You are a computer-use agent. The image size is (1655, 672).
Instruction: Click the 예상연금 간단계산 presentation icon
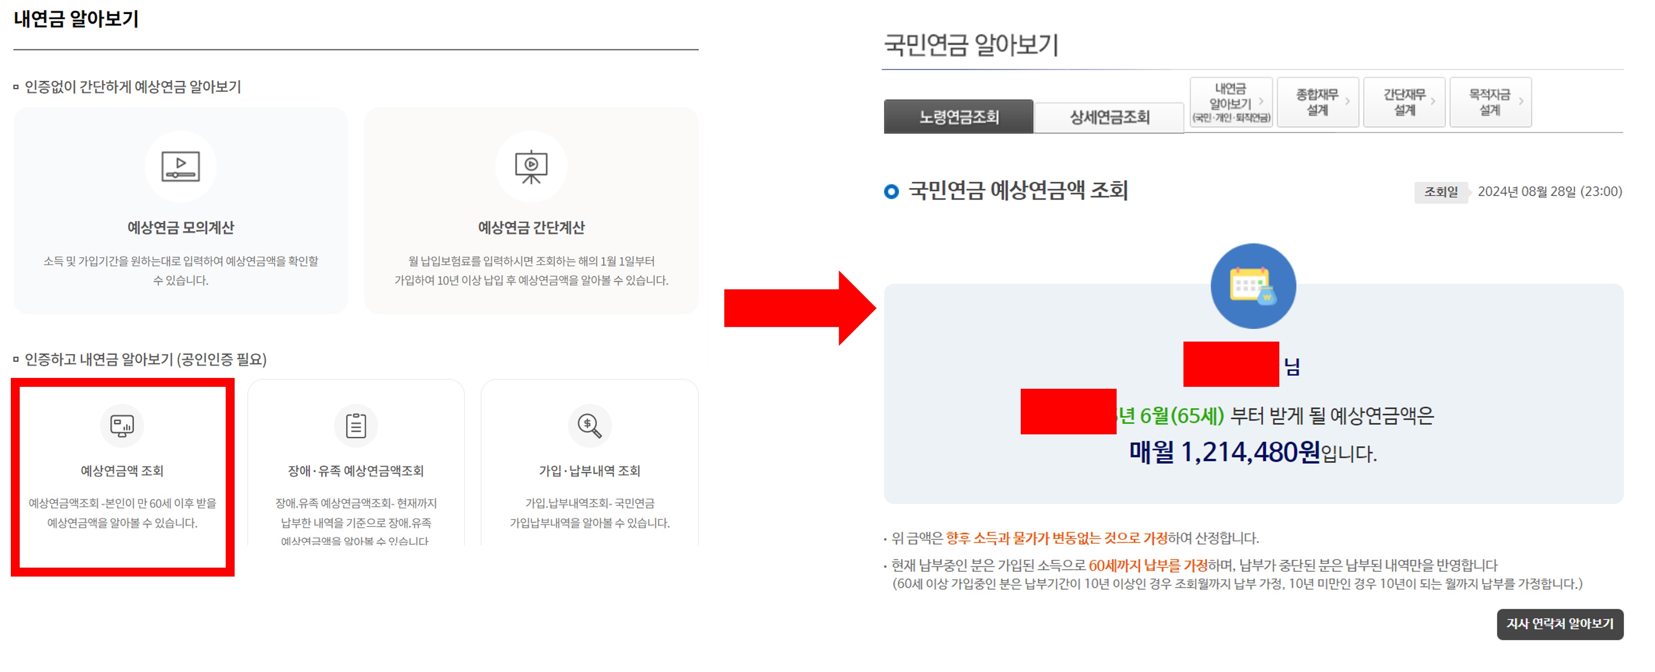[x=531, y=167]
